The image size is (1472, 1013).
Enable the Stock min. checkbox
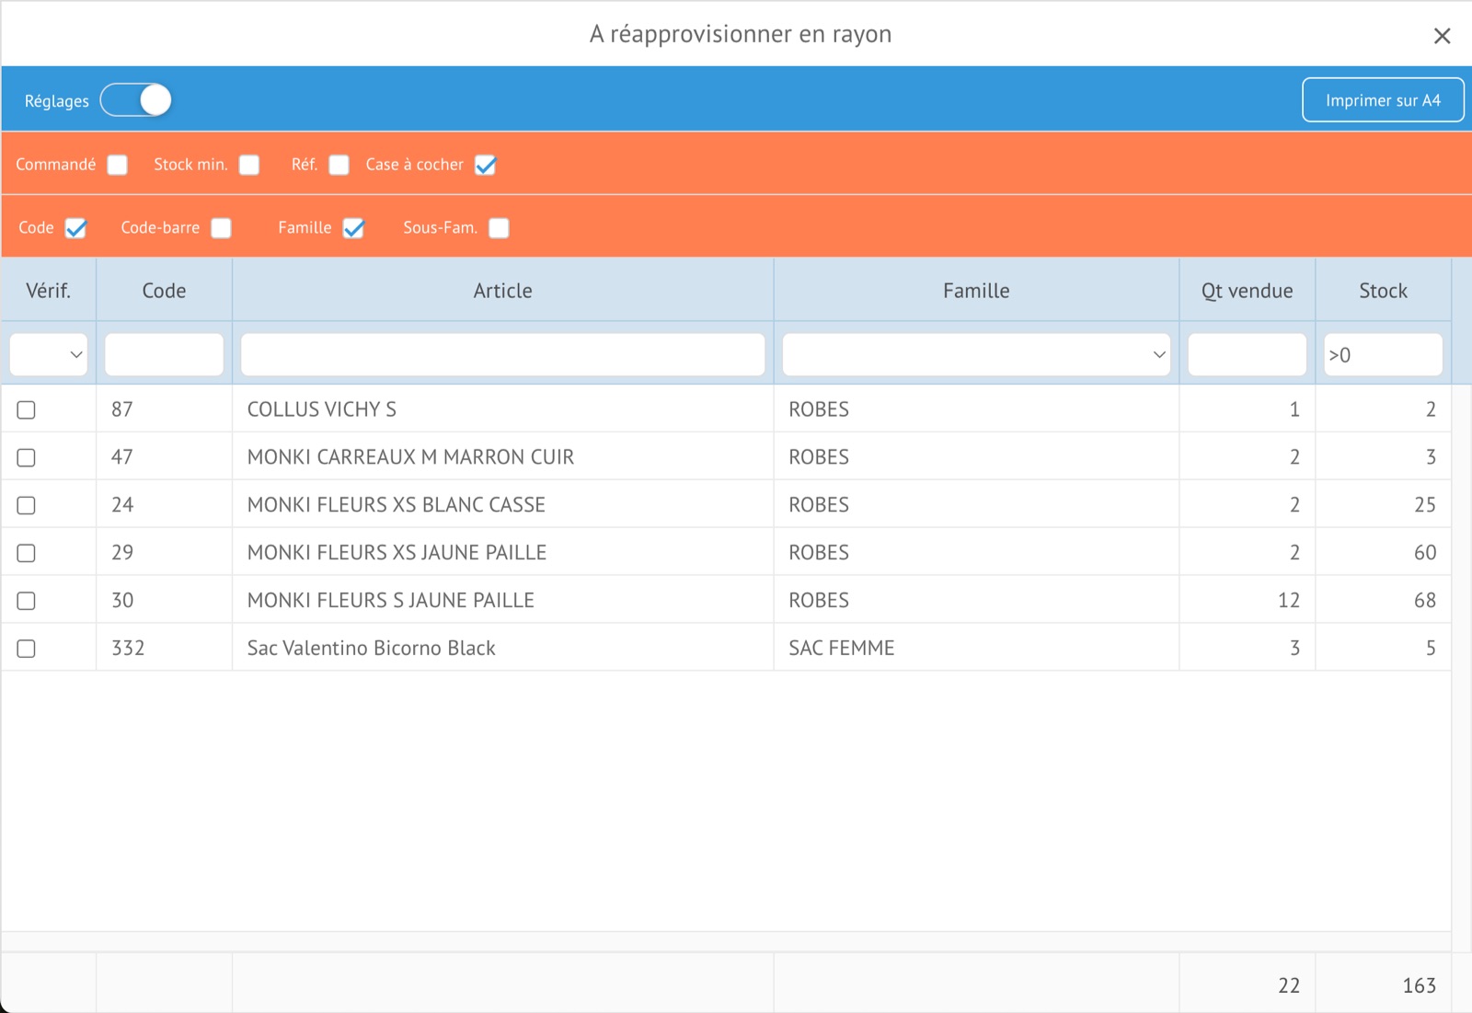(x=249, y=165)
